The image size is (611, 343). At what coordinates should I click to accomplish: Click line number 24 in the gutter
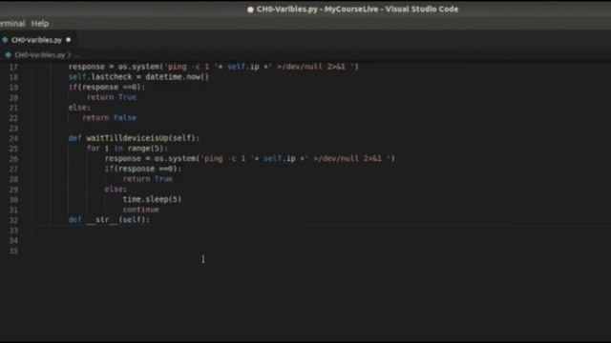(x=13, y=138)
